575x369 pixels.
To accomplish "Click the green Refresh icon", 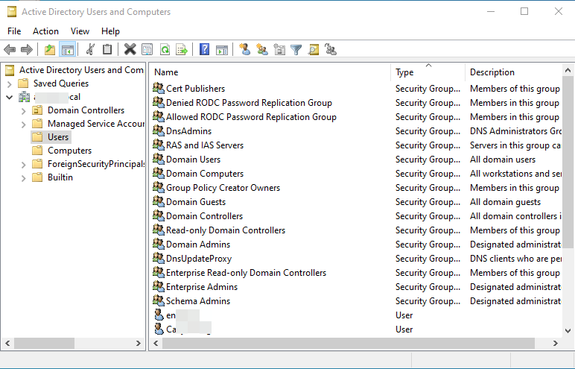I will coord(165,49).
